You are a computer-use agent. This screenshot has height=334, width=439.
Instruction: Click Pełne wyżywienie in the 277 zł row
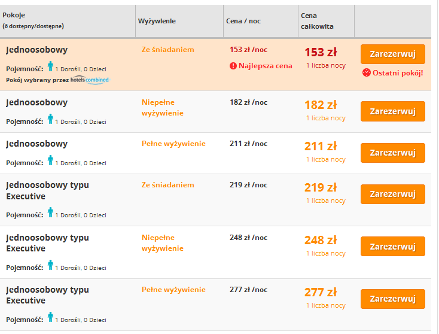click(x=173, y=290)
